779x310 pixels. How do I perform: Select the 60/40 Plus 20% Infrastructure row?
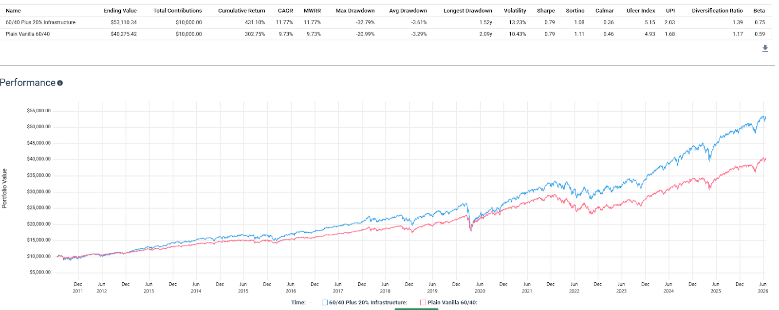point(388,22)
